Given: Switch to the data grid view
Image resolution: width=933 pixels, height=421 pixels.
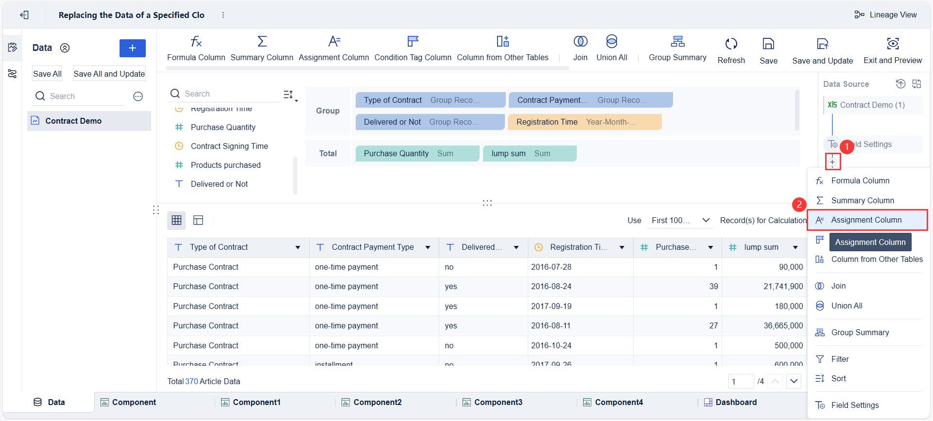Looking at the screenshot, I should (x=176, y=220).
